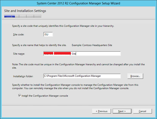
Task: Click 'Specify a site name that helps' text
Action: (x=39, y=45)
